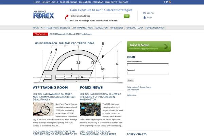Open ATF TRADING ROOM in gray navigation

[83, 28]
